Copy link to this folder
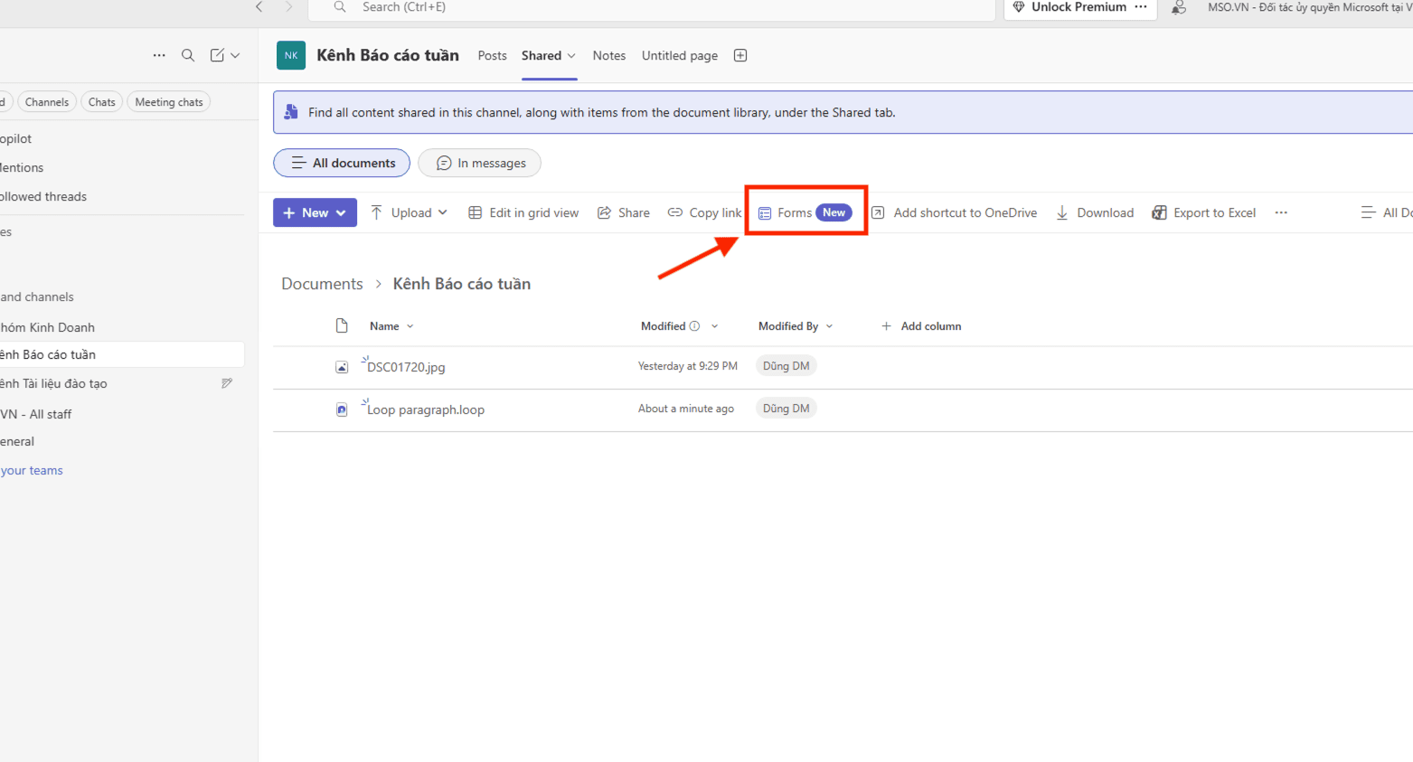Screen dimensions: 1413x762 (x=704, y=212)
